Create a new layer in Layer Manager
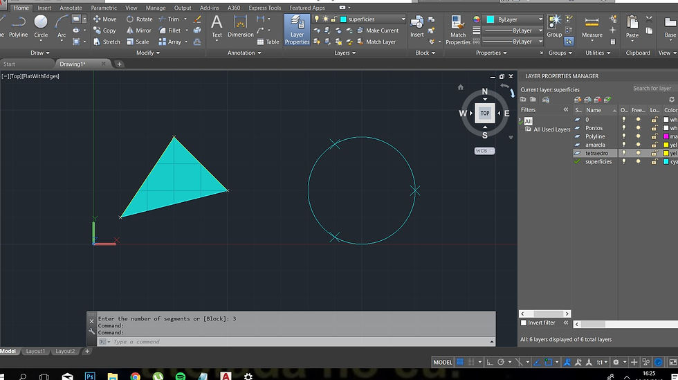Image resolution: width=678 pixels, height=380 pixels. click(x=578, y=100)
